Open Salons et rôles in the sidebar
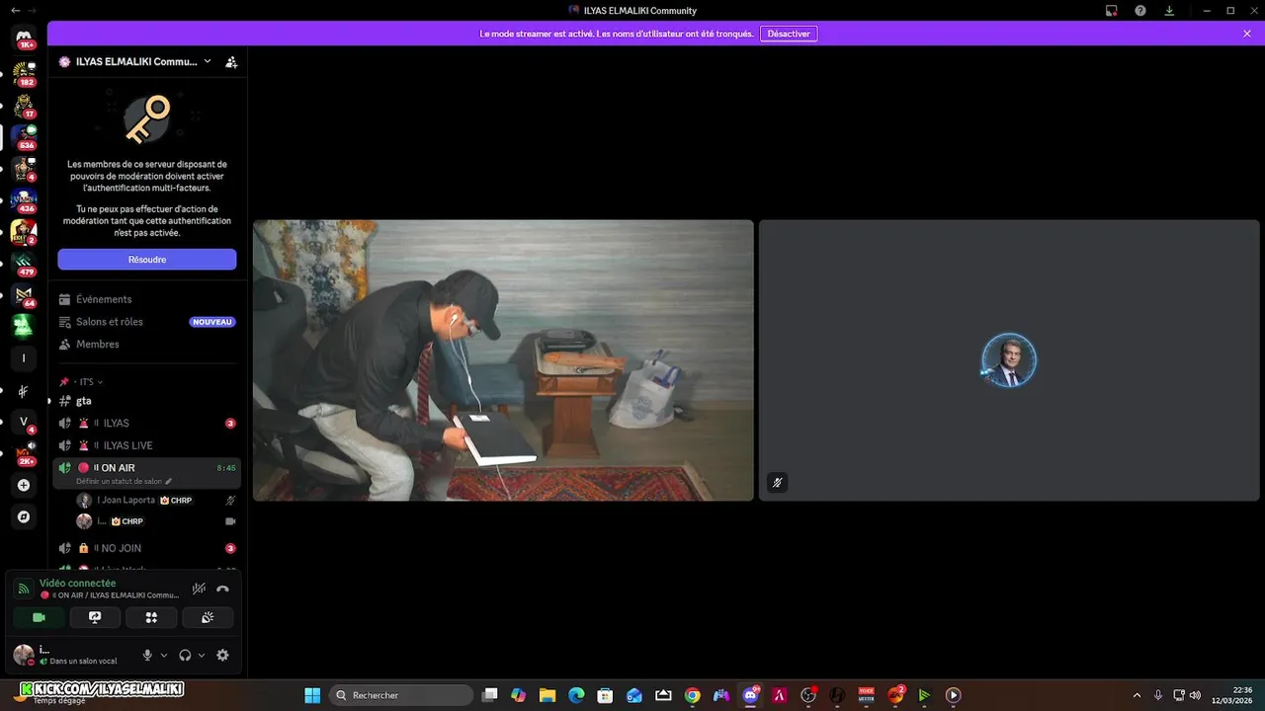Image resolution: width=1265 pixels, height=711 pixels. coord(146,322)
